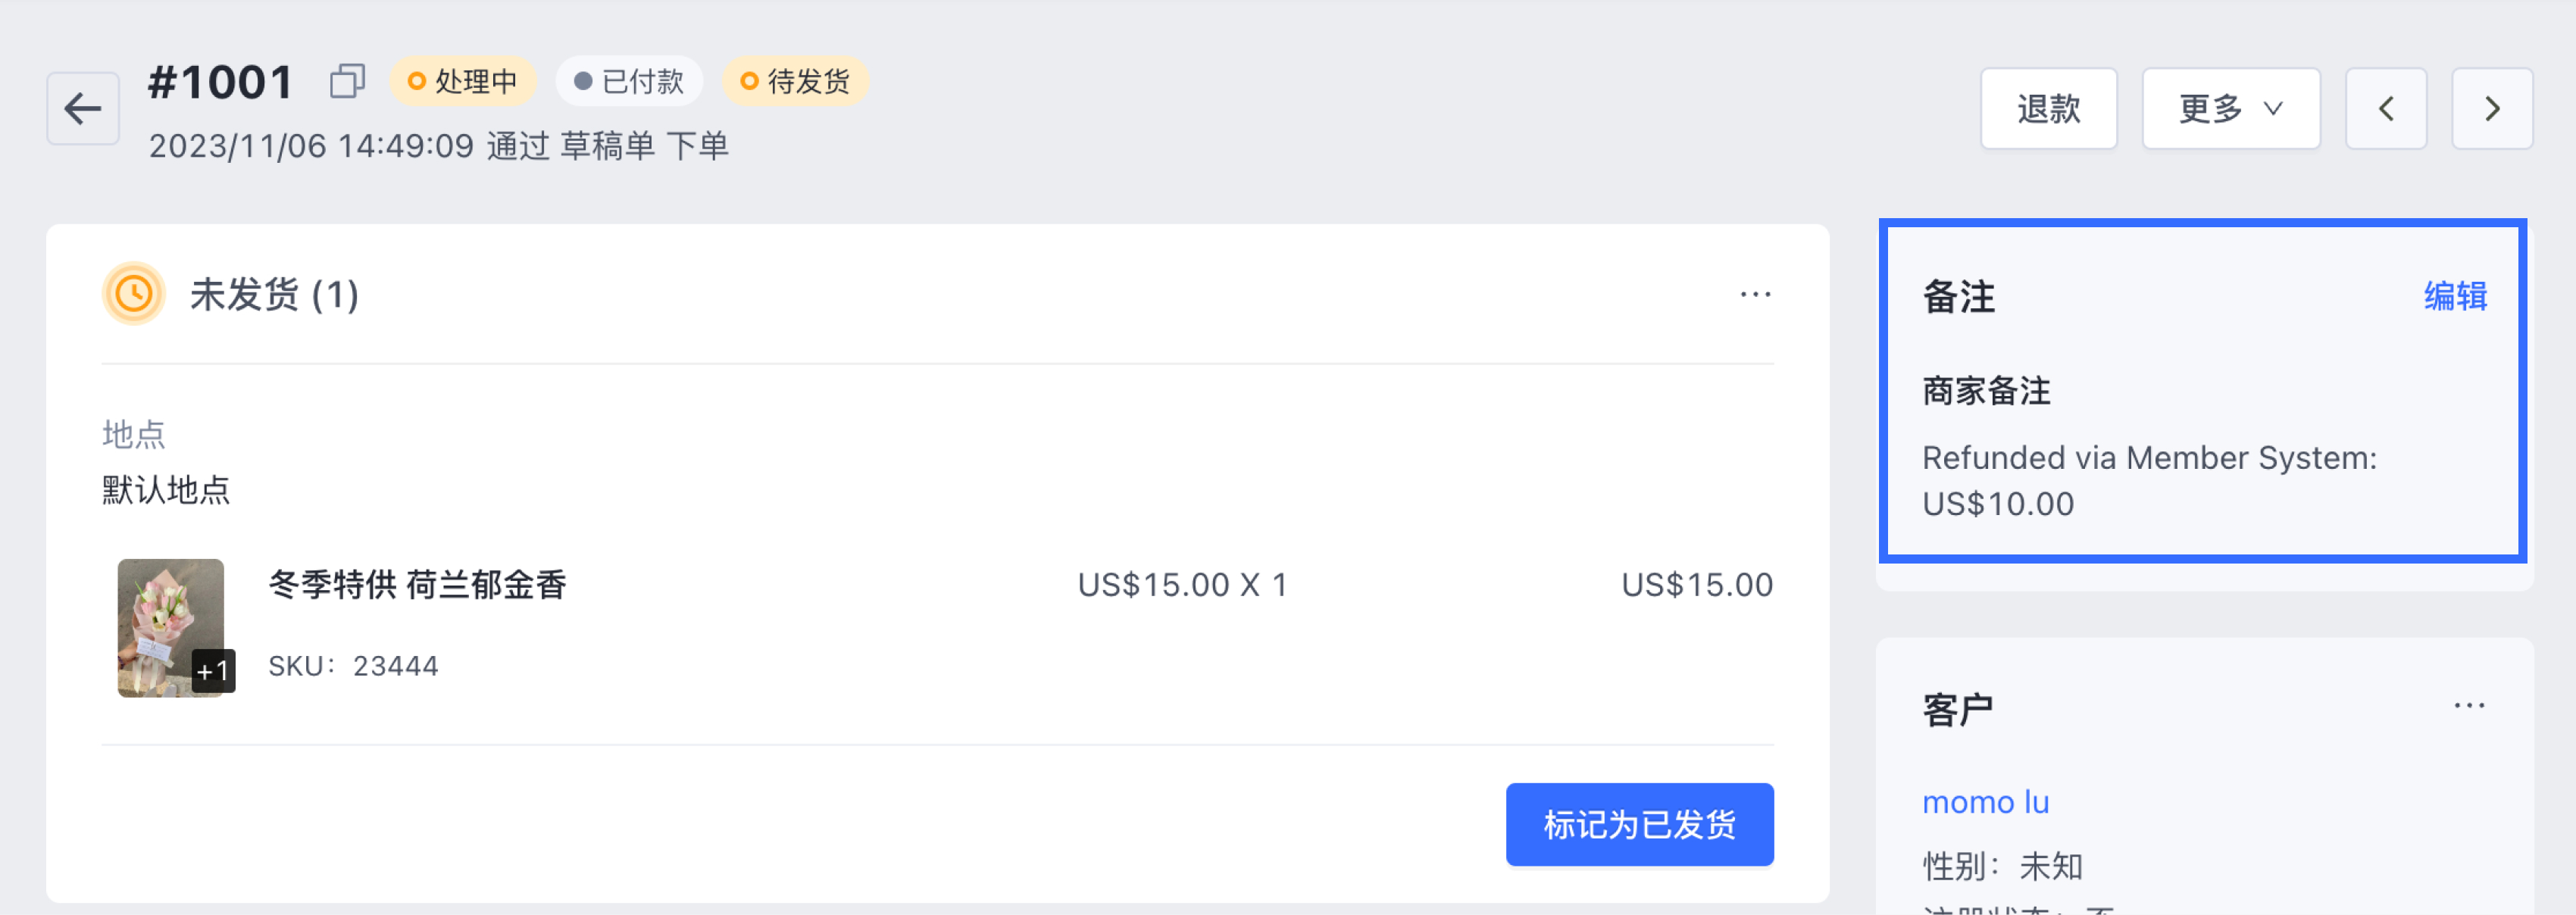Click the 退款 refund button

[2049, 108]
